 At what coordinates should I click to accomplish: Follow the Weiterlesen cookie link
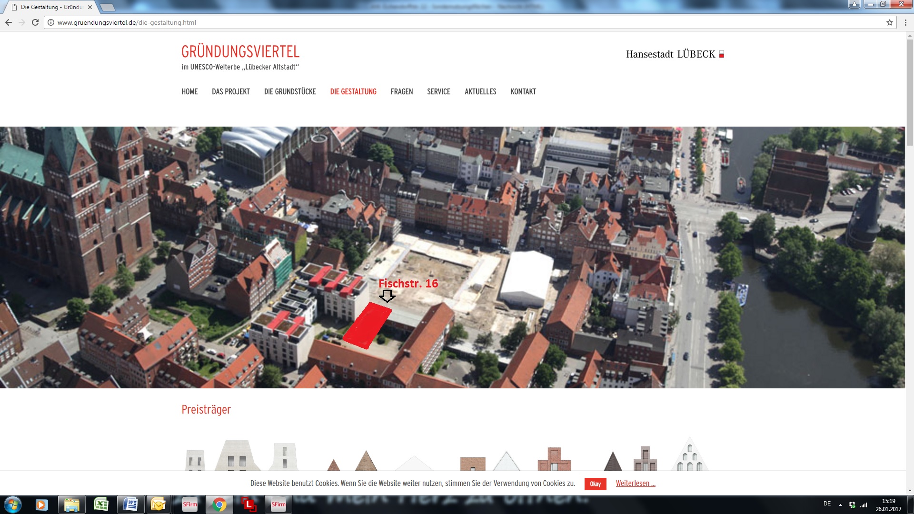(x=636, y=484)
